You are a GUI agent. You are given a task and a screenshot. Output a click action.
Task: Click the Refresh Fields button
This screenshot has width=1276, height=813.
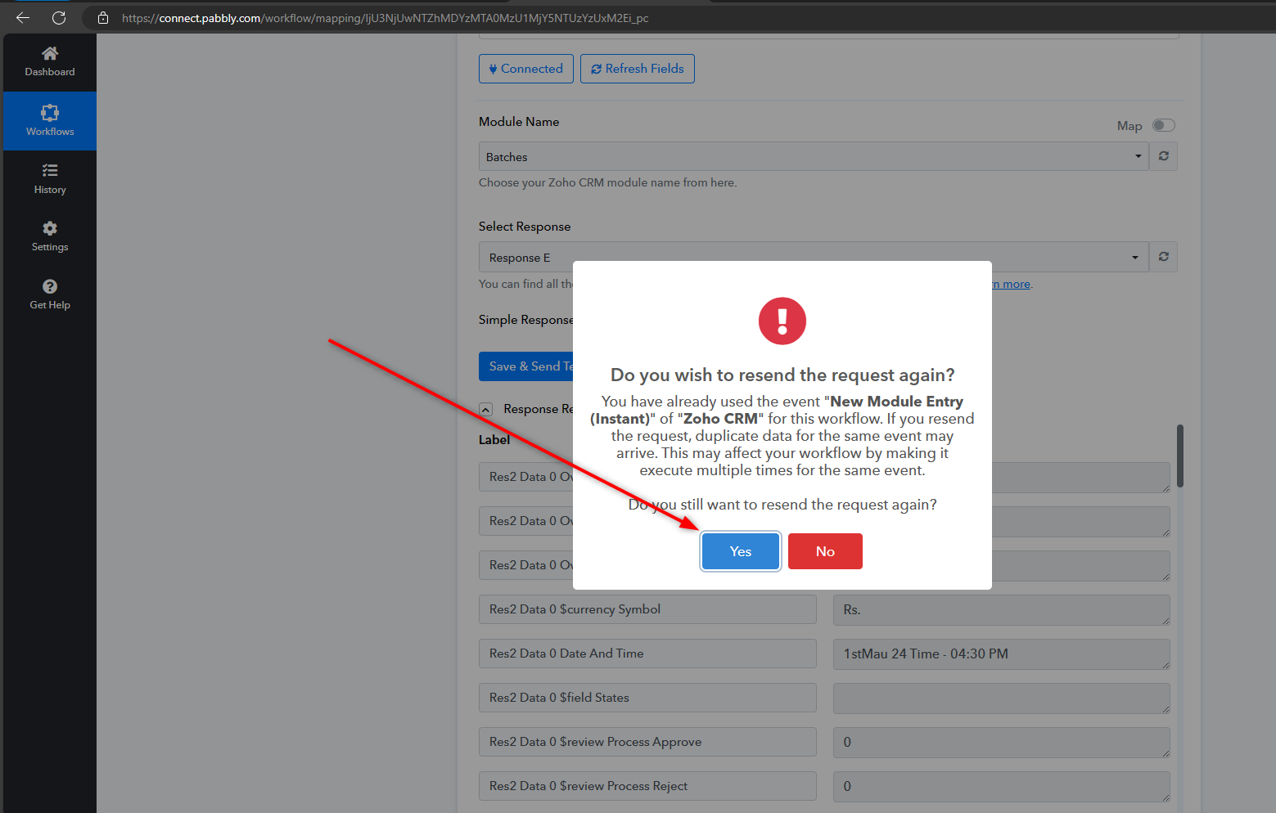pos(638,69)
